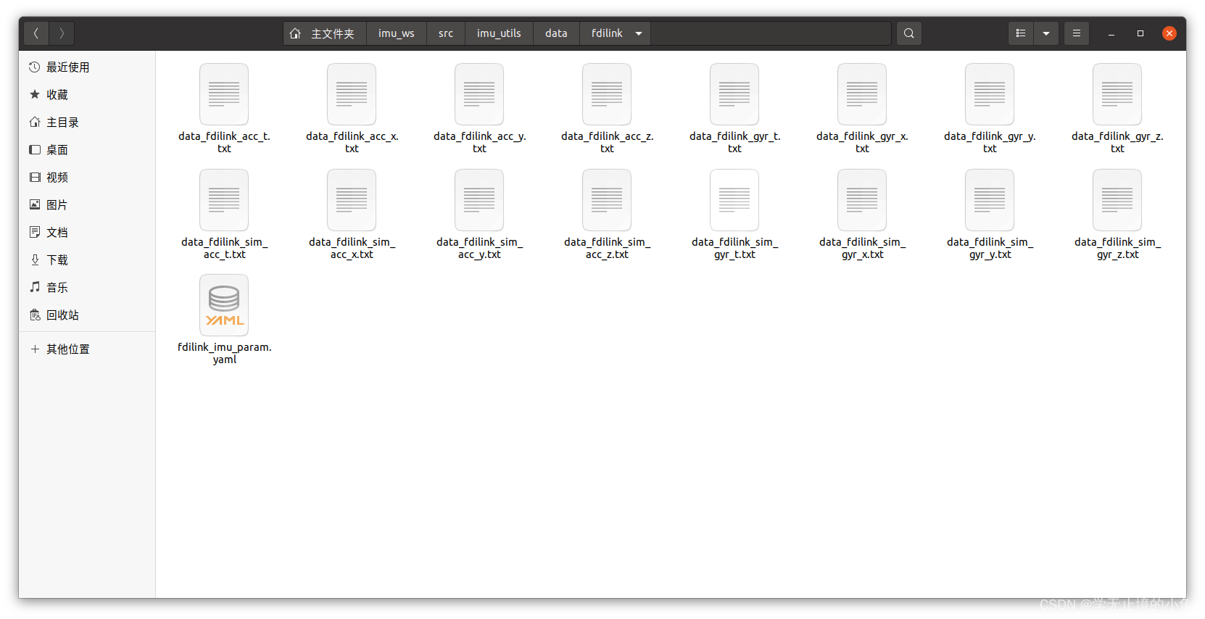
Task: Select data_fdilink_acc_t.txt file icon
Action: 224,94
